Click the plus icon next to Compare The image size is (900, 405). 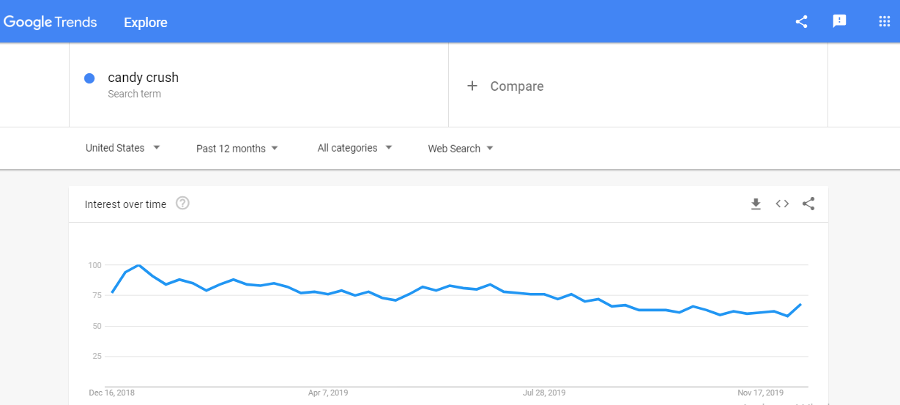[472, 86]
